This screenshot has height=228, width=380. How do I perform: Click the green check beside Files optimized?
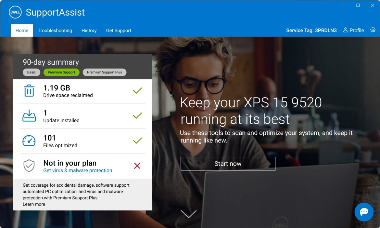pos(137,141)
